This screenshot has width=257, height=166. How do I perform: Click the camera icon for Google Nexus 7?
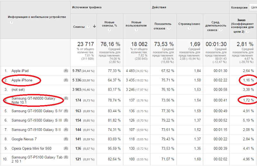pos(66,139)
